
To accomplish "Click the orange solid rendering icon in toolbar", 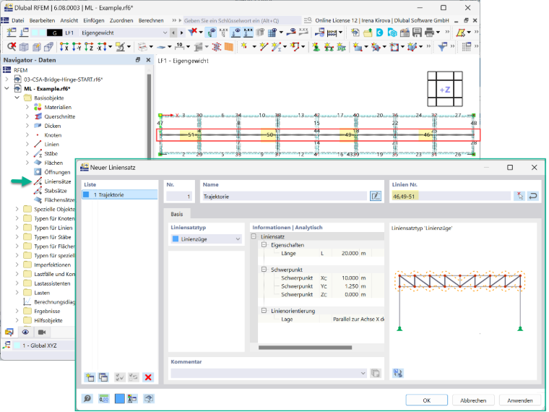I will click(229, 46).
